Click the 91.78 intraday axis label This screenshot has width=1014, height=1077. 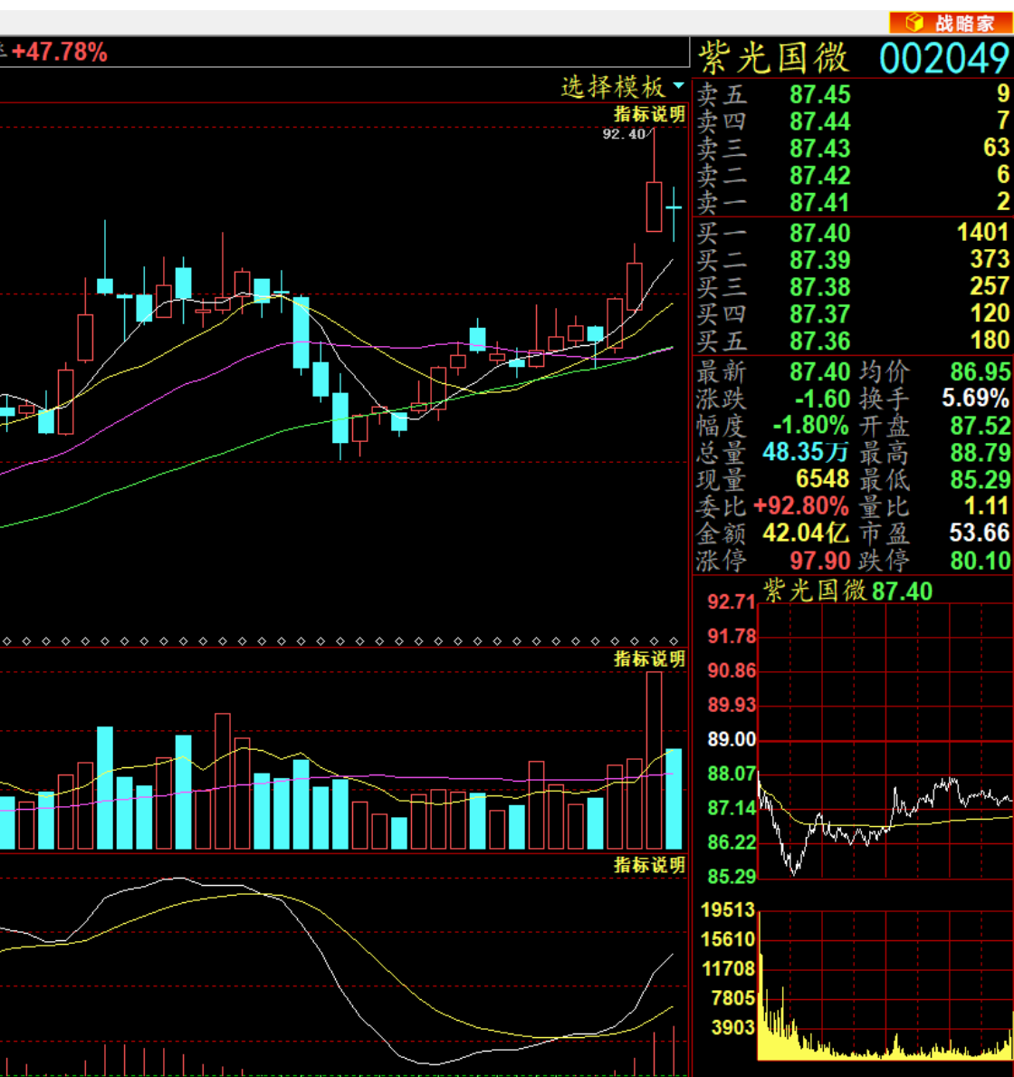(x=732, y=637)
